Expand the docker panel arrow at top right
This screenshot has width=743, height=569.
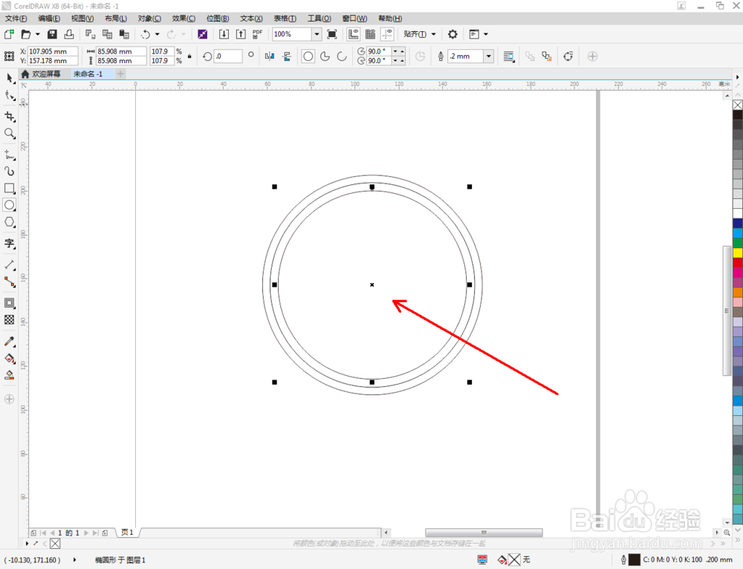tap(737, 77)
